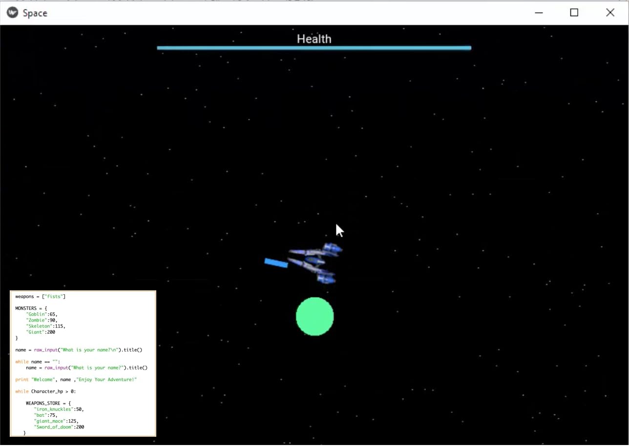Click the blue laser projectile near the ship
629x446 pixels.
pos(275,262)
